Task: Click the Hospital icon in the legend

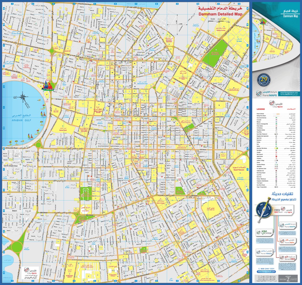Action: click(x=277, y=153)
